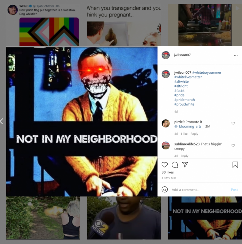
Task: Like the post with the heart icon
Action: (164, 165)
